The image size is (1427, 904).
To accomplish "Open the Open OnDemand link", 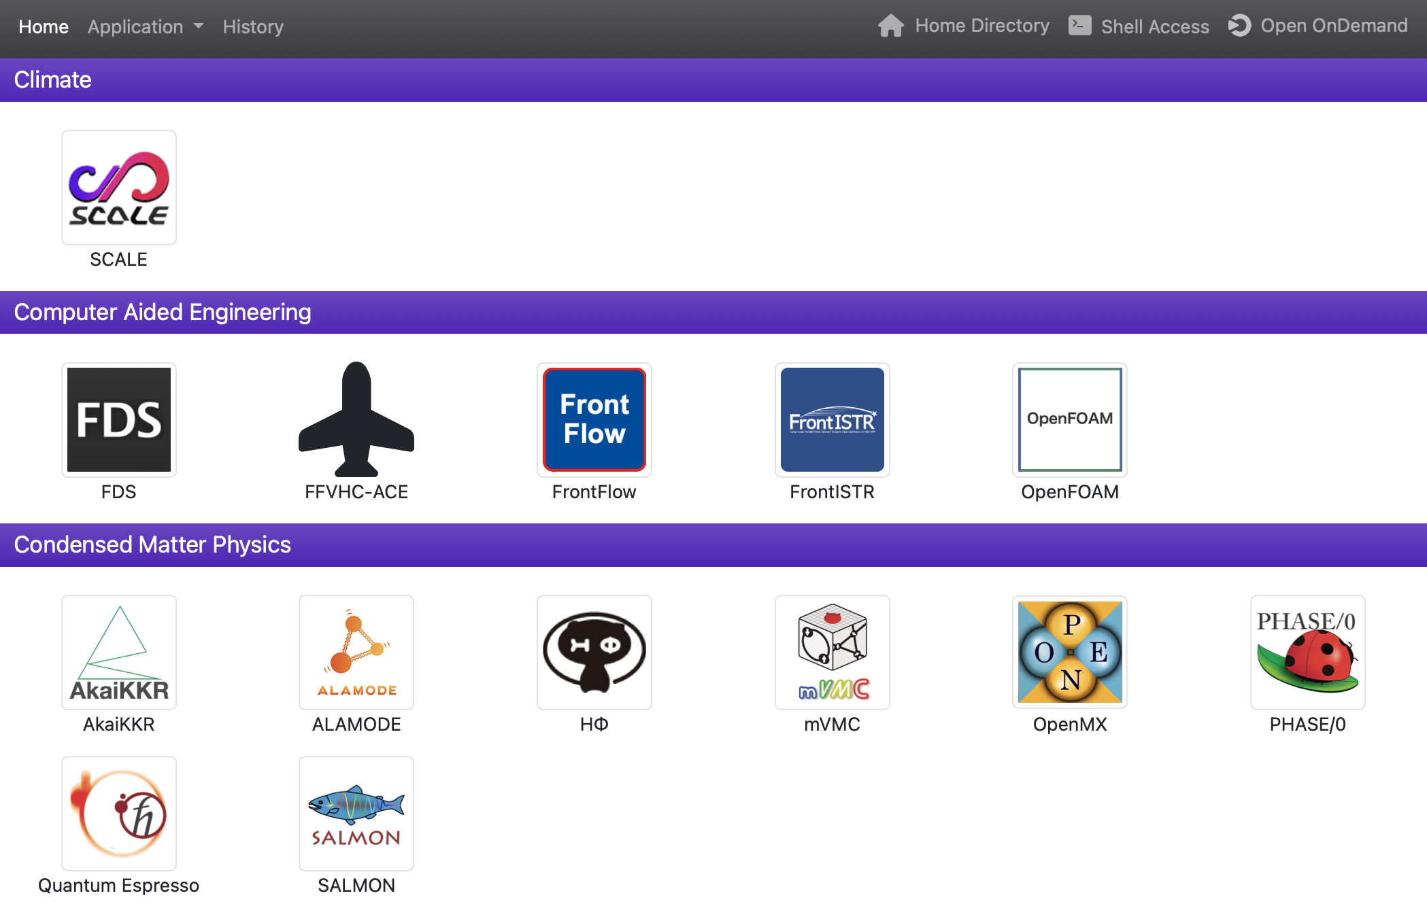I will coord(1317,26).
